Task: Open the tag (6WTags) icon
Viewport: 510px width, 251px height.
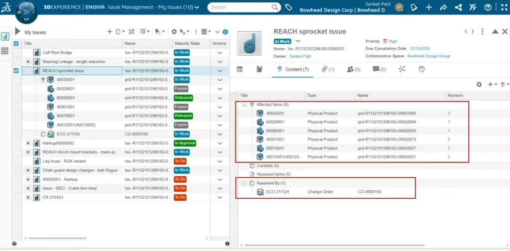Action: [288, 7]
